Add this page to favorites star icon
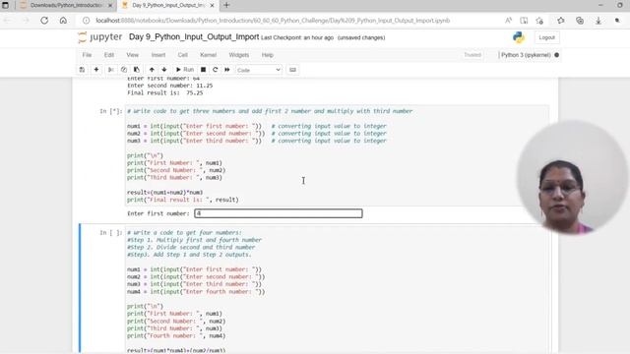This screenshot has height=354, width=630. click(539, 21)
